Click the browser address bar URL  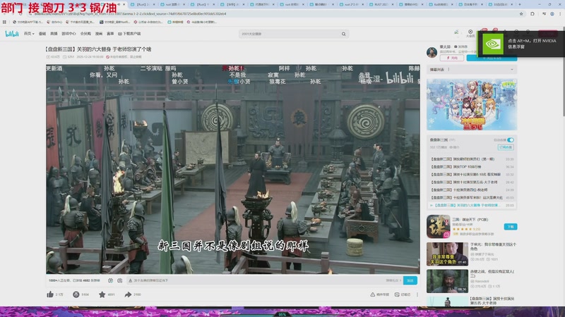[x=131, y=13]
